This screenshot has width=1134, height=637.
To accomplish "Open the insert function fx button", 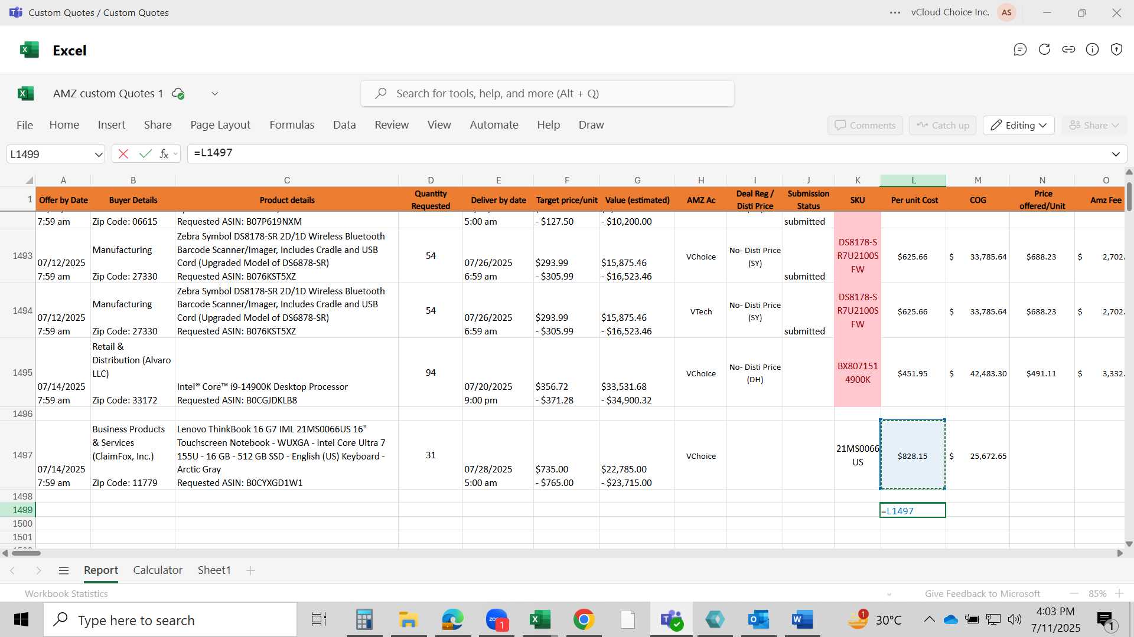I will [164, 154].
